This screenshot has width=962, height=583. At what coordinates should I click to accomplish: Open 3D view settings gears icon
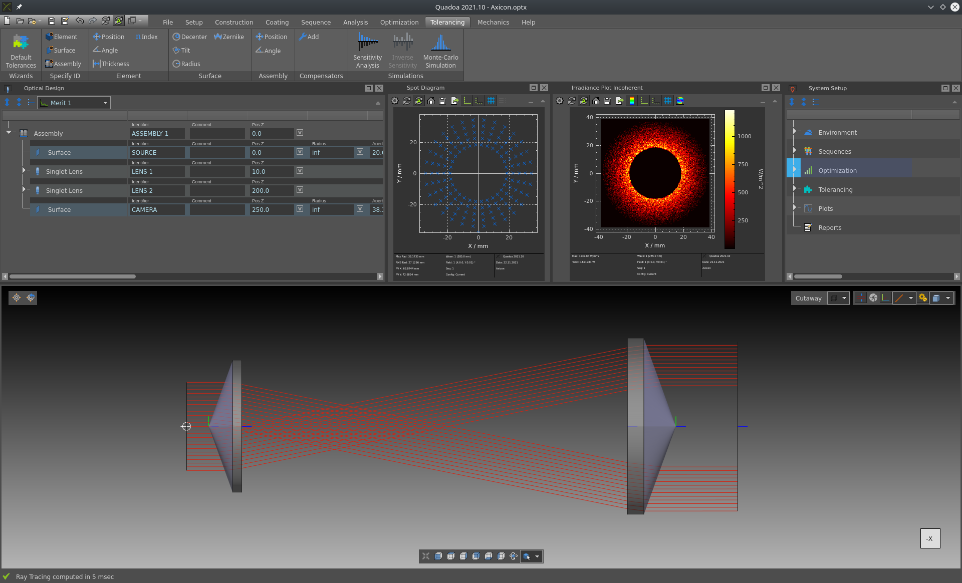(923, 298)
